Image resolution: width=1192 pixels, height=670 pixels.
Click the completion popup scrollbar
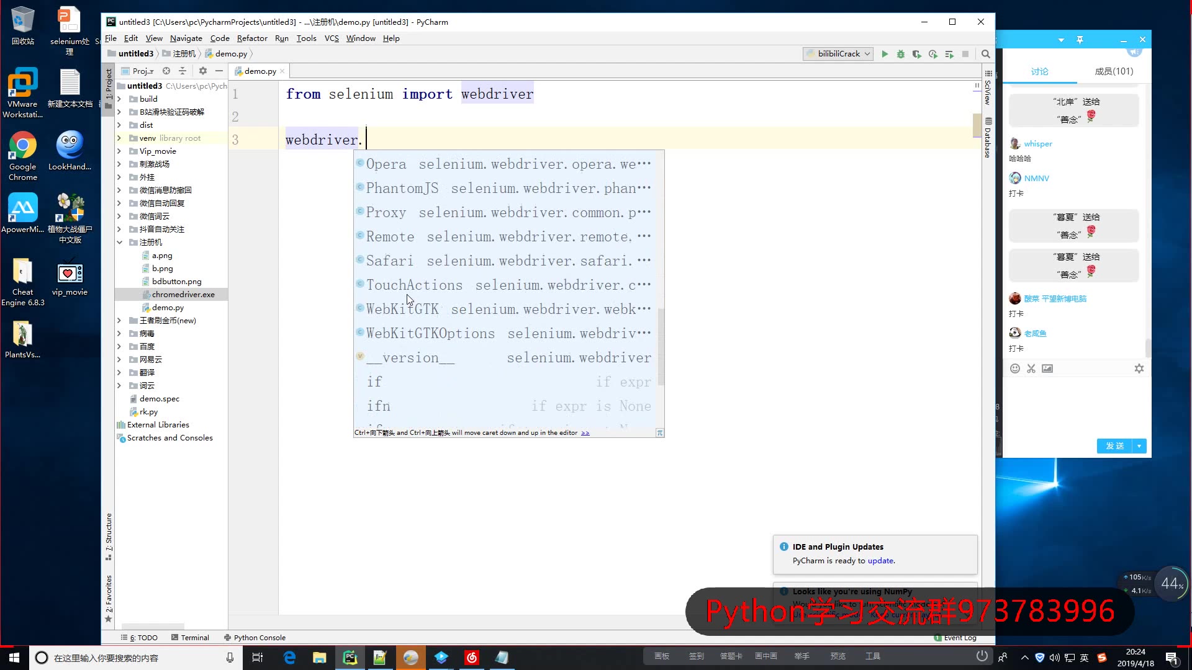coord(661,346)
